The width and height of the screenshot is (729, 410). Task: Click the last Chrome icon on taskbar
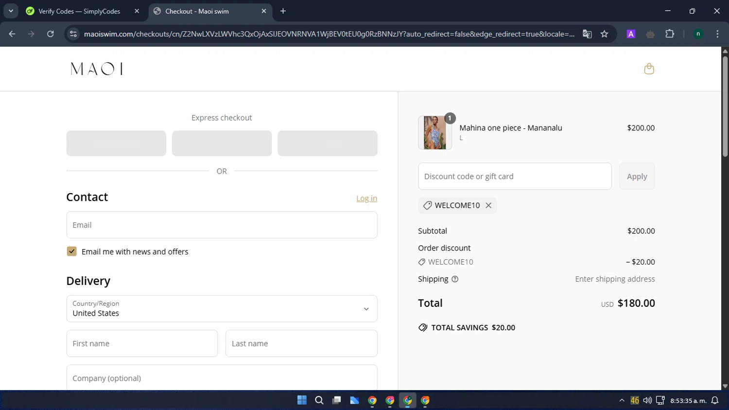425,400
